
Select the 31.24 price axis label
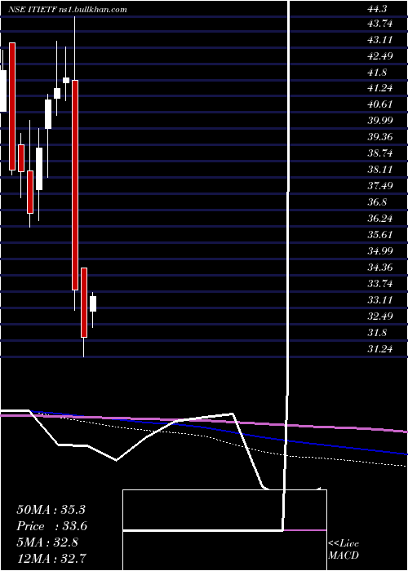pyautogui.click(x=380, y=349)
